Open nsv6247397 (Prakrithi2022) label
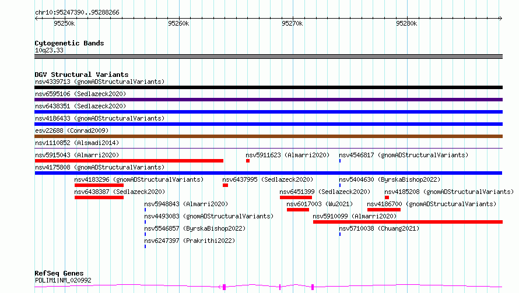Image resolution: width=519 pixels, height=293 pixels. tap(190, 241)
